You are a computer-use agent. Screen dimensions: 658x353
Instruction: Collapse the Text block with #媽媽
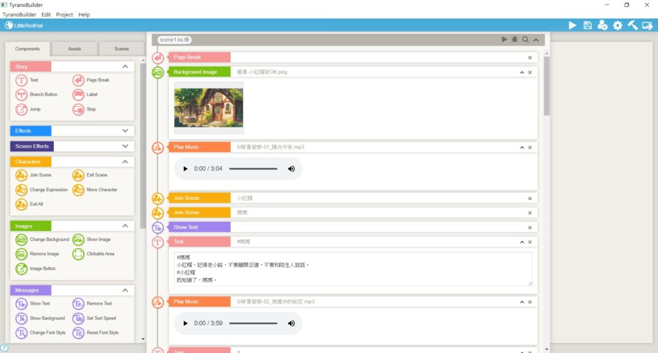click(522, 242)
